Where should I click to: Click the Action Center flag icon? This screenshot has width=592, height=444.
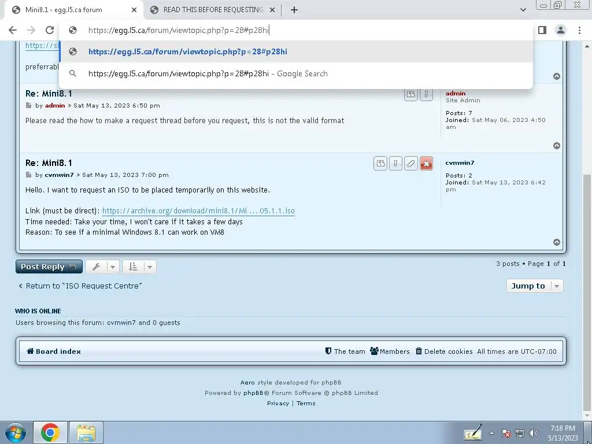click(x=506, y=433)
